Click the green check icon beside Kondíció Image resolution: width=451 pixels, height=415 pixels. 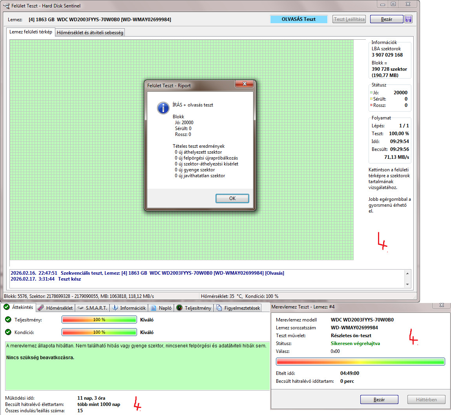point(8,332)
